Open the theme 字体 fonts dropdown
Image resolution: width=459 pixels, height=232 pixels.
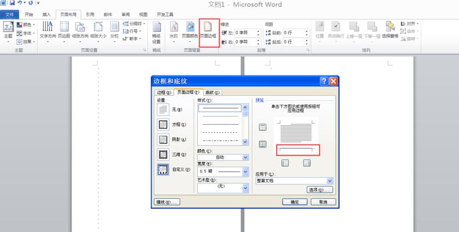coord(26,33)
